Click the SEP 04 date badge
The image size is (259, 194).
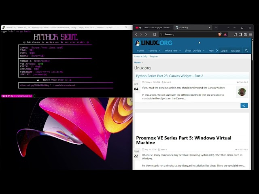click(x=136, y=87)
